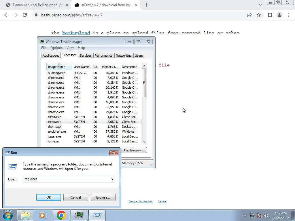
Task: Open Chrome from taskbar
Action: [61, 215]
